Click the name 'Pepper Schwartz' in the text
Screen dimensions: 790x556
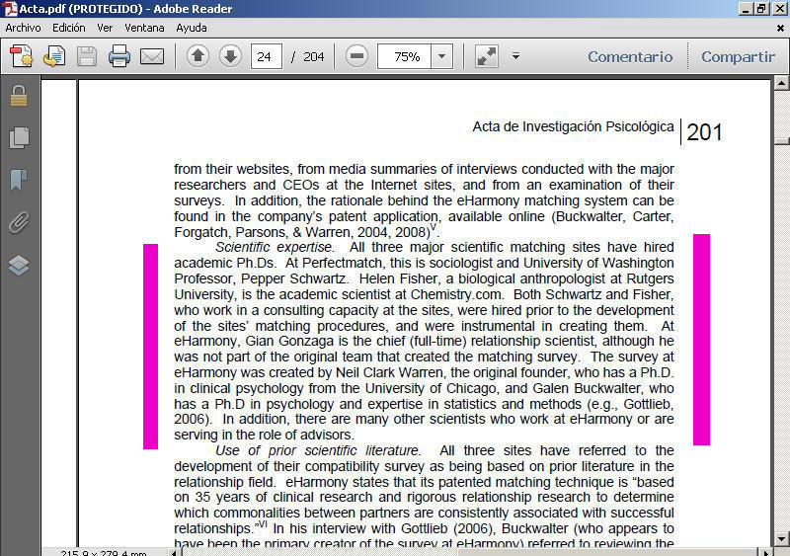point(294,278)
